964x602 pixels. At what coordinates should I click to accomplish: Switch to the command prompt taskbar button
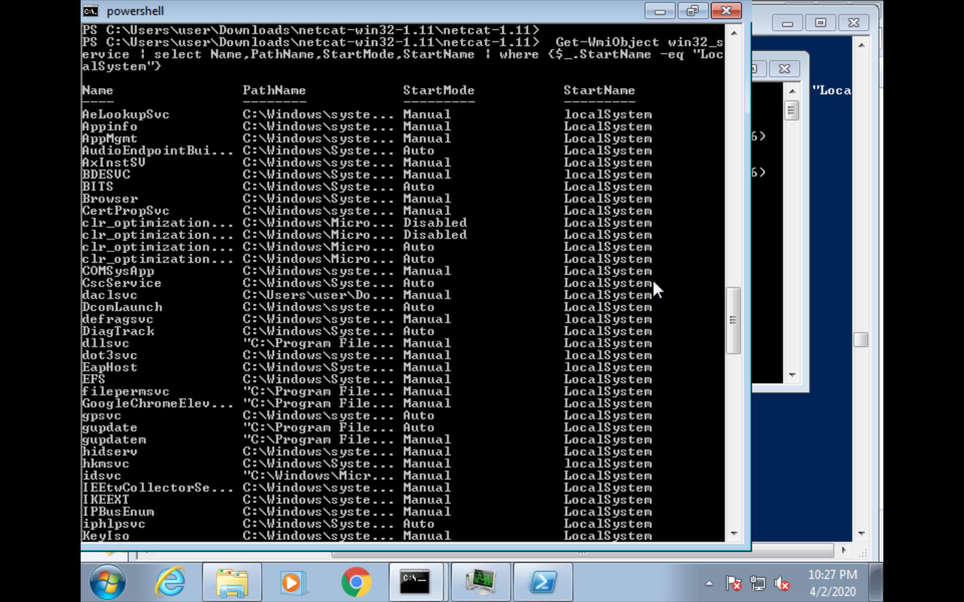[x=415, y=582]
